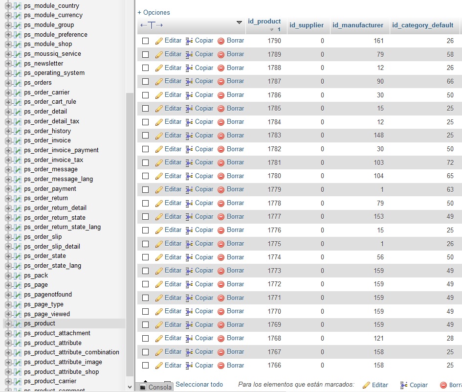
Task: Click the Consola button at bottom
Action: [155, 387]
